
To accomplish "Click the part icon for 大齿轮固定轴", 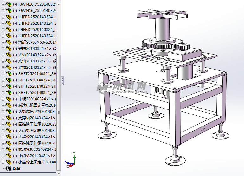I will pyautogui.click(x=9, y=131).
